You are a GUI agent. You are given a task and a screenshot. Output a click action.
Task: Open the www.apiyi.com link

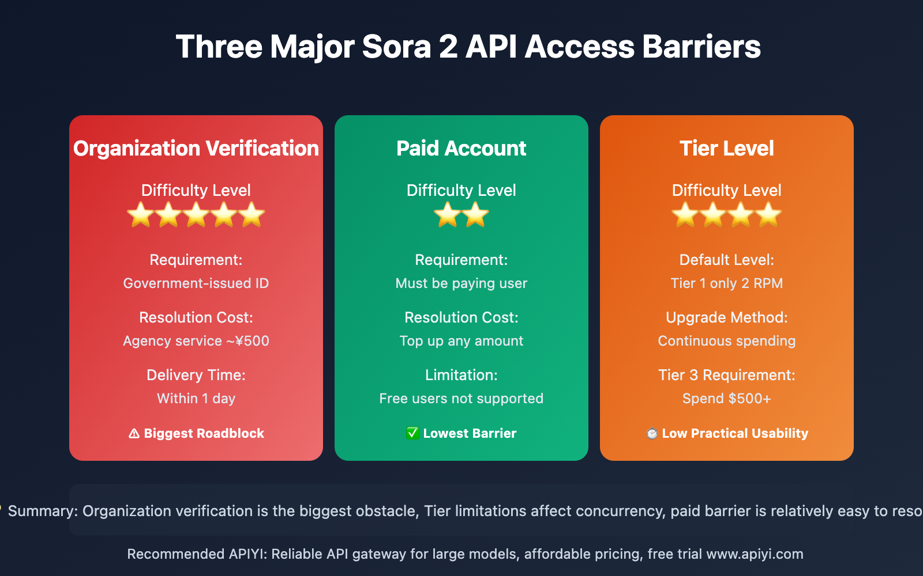755,554
